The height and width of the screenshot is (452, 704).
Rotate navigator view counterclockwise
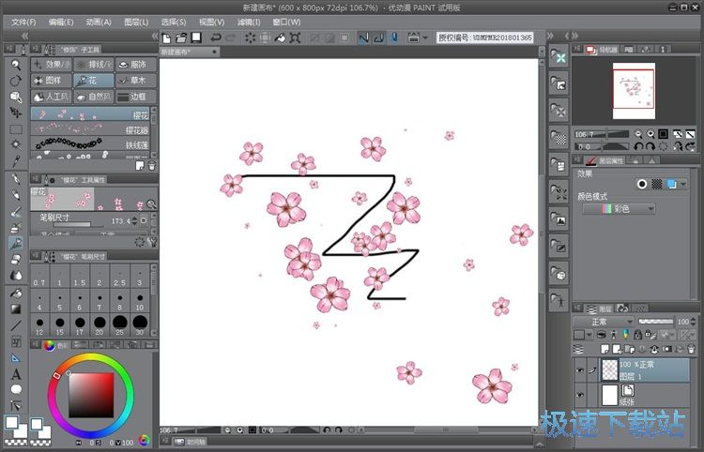coord(638,146)
